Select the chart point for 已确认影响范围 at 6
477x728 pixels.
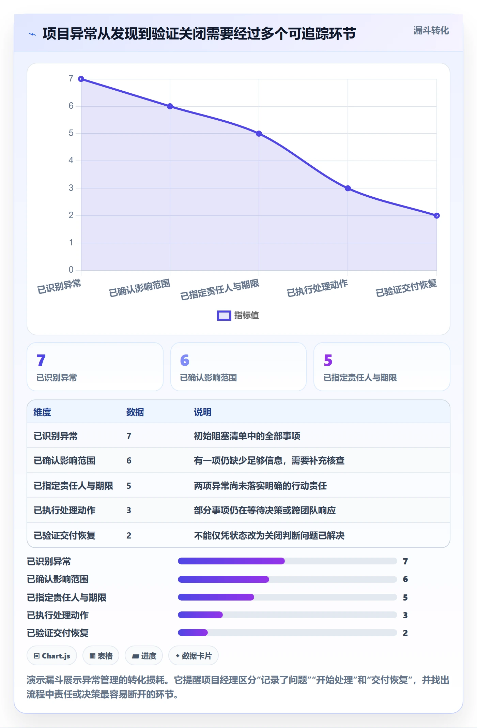point(170,106)
